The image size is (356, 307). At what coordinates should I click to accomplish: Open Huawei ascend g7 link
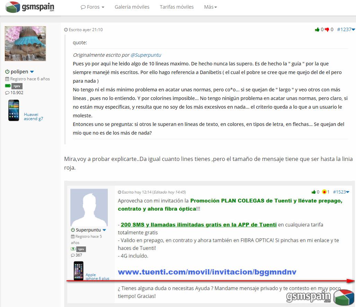pyautogui.click(x=33, y=117)
